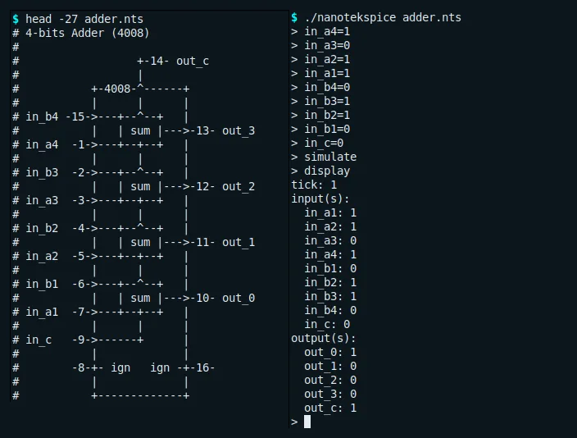This screenshot has width=577, height=438.
Task: Select the 'in_c: 0' output value
Action: (327, 325)
